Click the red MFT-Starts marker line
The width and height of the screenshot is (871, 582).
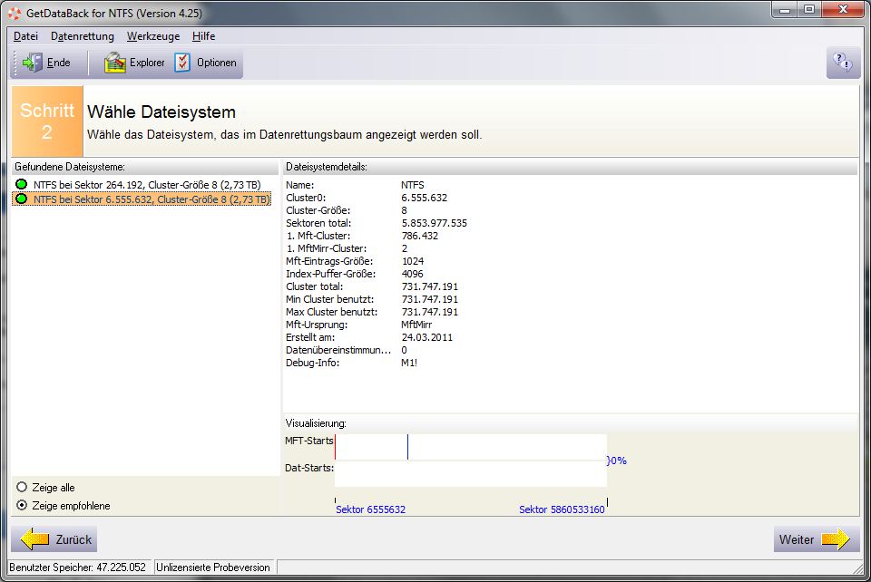point(336,447)
